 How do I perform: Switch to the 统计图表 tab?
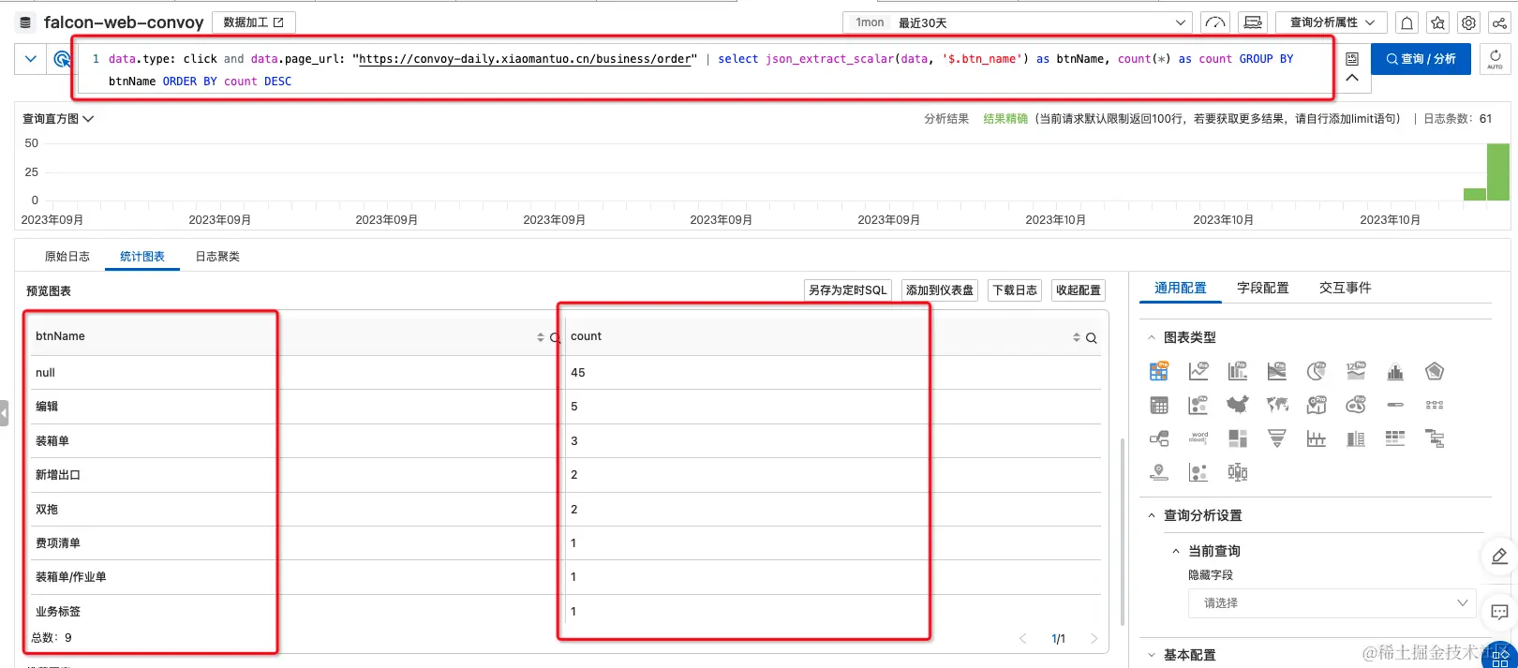(x=142, y=256)
